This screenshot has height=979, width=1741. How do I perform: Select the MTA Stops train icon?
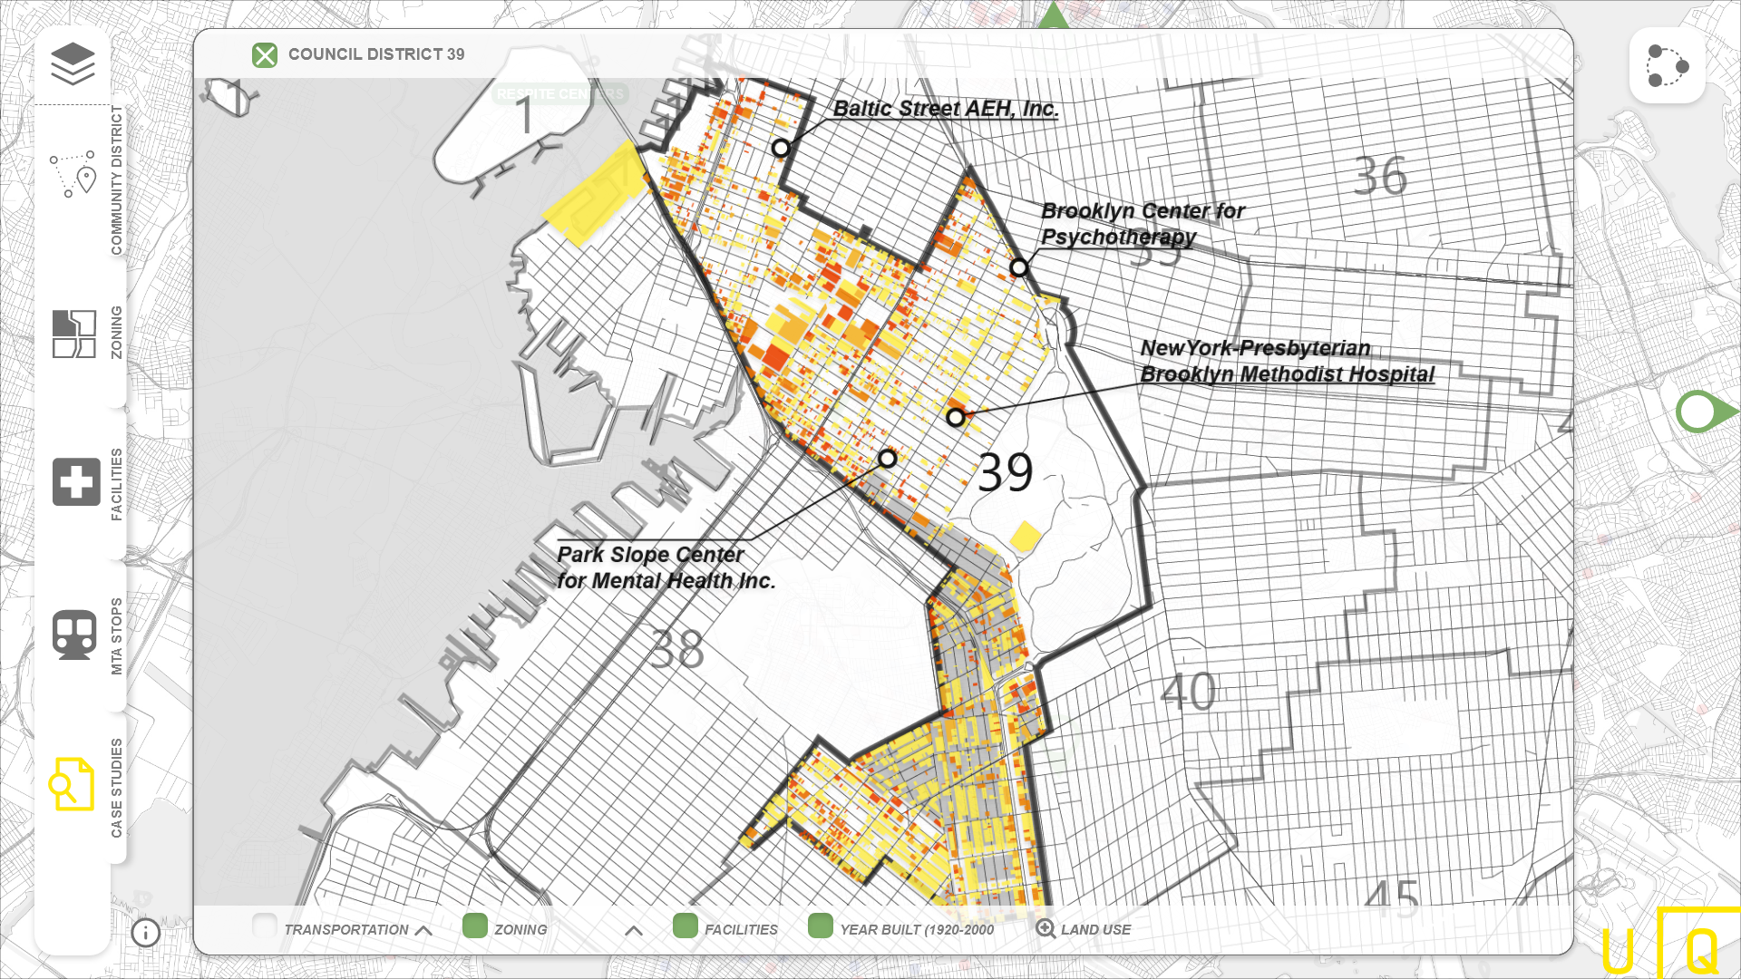74,635
